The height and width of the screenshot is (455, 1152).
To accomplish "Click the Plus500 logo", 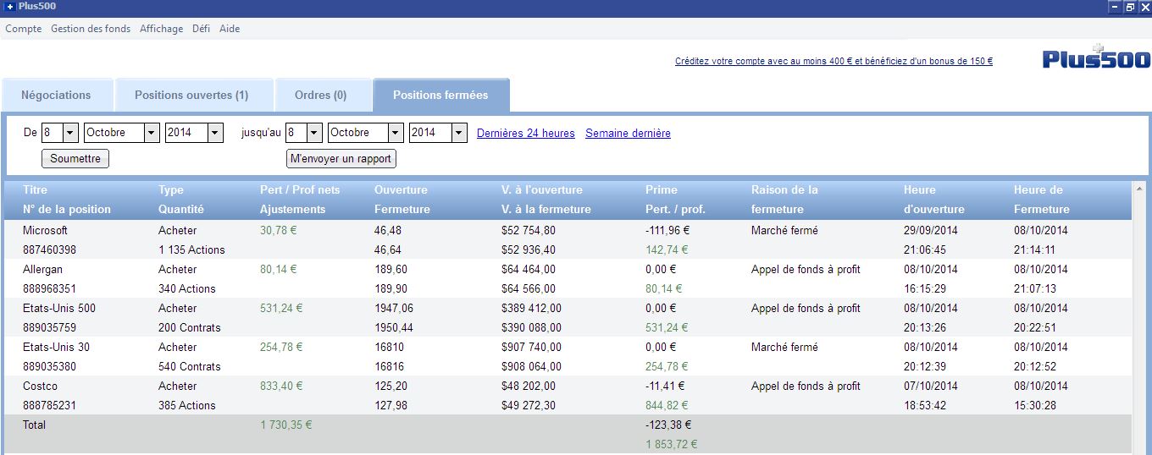I will [1096, 57].
